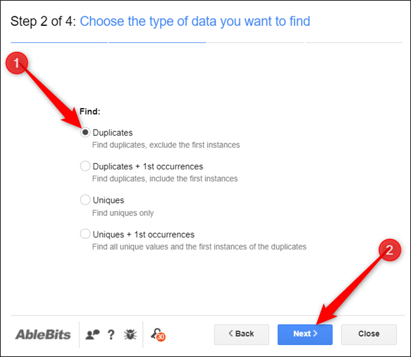Click the third step progress bar segment
The width and height of the screenshot is (411, 357).
(255, 43)
